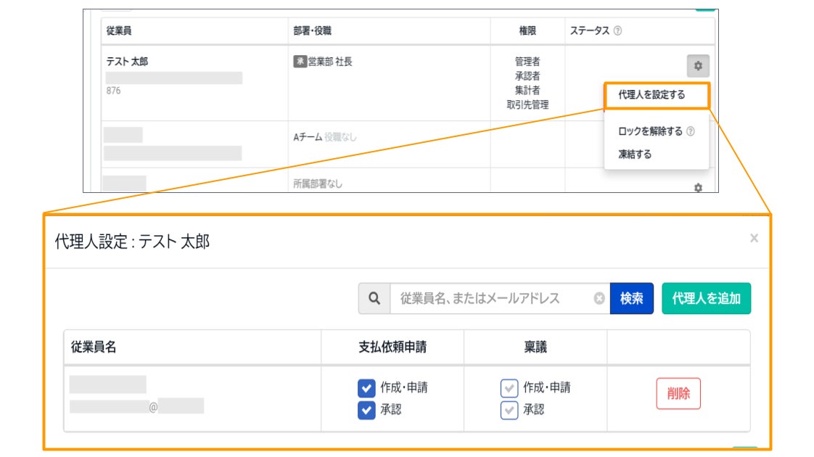
Task: Toggle 稟議 作成・申請 checkbox
Action: click(x=509, y=388)
